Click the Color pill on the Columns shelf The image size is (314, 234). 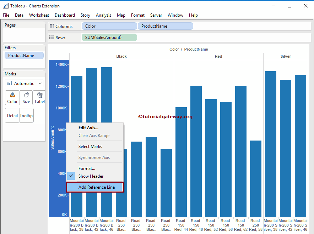(109, 26)
